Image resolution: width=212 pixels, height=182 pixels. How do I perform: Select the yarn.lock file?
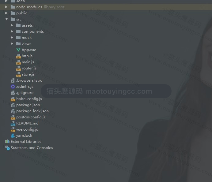click(24, 136)
